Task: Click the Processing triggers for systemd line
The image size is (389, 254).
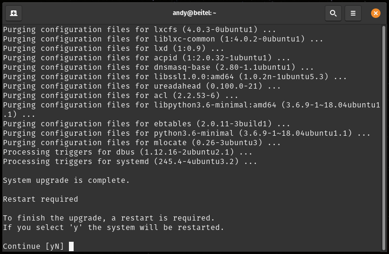Action: click(x=130, y=162)
